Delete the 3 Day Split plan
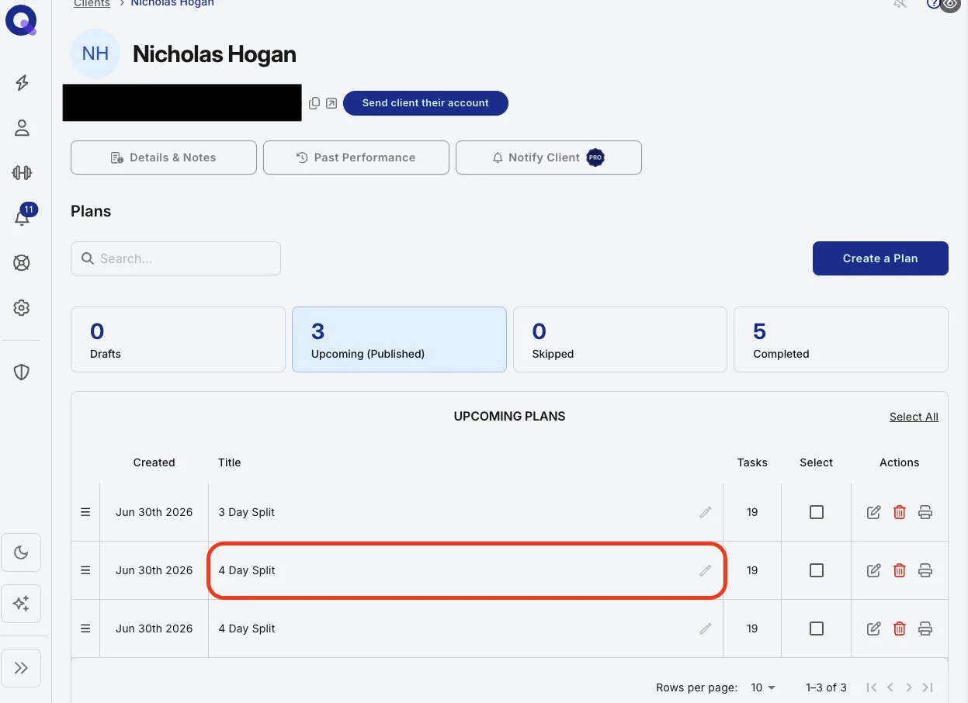Image resolution: width=968 pixels, height=703 pixels. click(x=899, y=512)
